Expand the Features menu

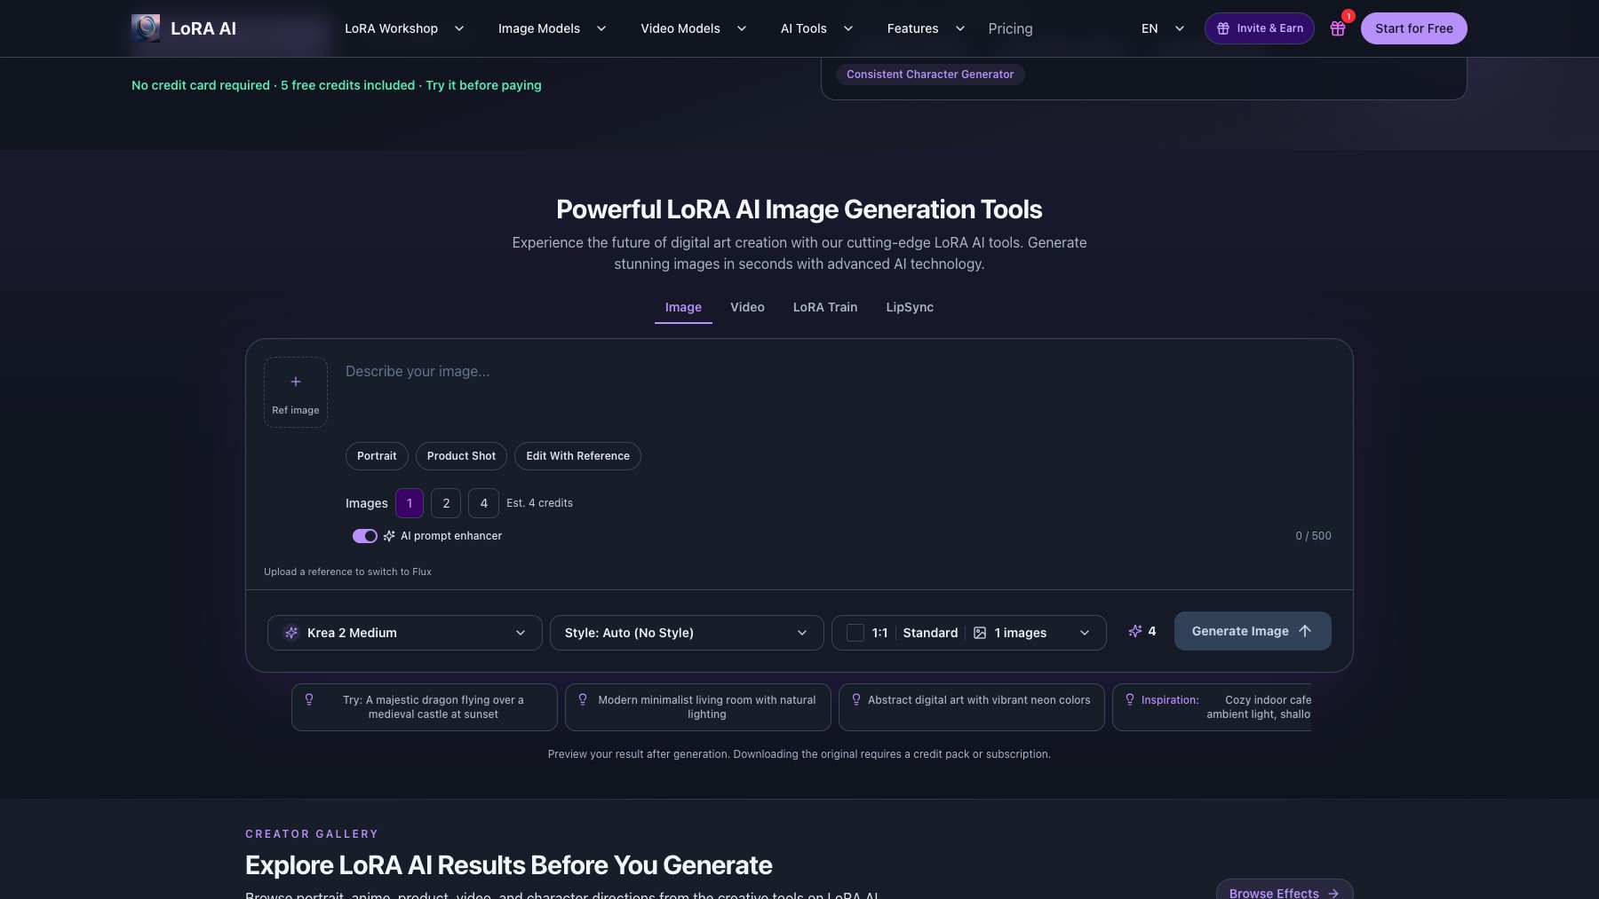926,28
